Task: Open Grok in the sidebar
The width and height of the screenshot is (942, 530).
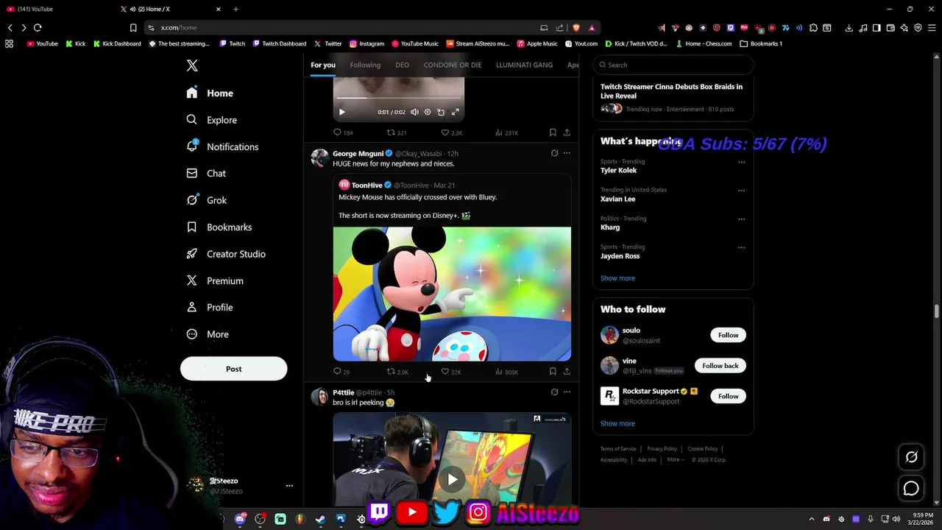Action: (207, 200)
